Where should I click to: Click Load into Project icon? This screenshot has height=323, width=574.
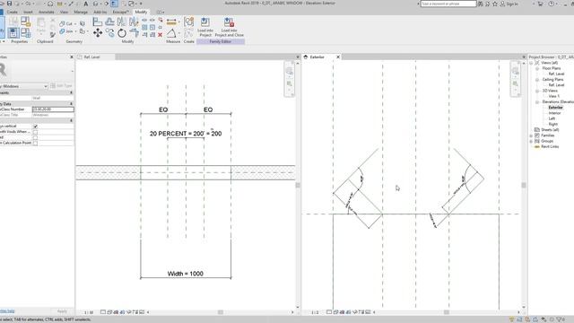coord(205,22)
